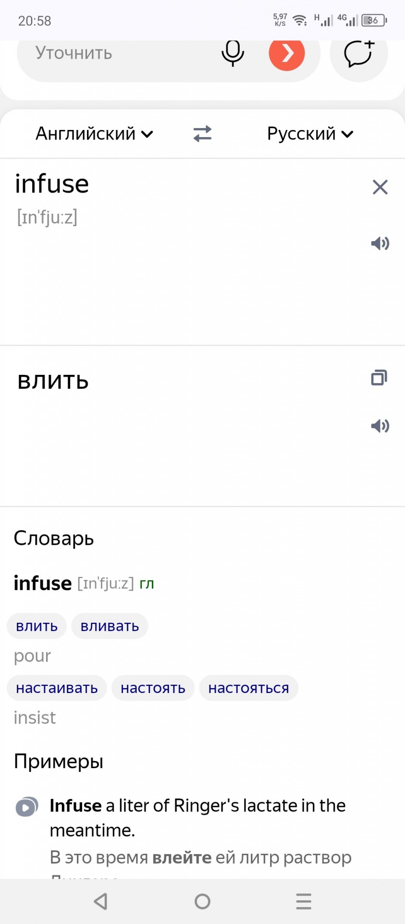Copy the translation влить
Image resolution: width=405 pixels, height=924 pixels.
pyautogui.click(x=379, y=378)
